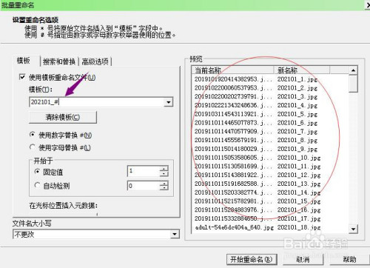Select preview row 202101_9.jpg
The height and width of the screenshot is (268, 370).
point(270,149)
